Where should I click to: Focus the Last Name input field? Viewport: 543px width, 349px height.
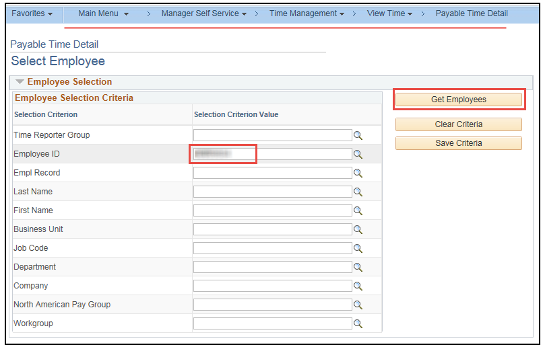(273, 192)
